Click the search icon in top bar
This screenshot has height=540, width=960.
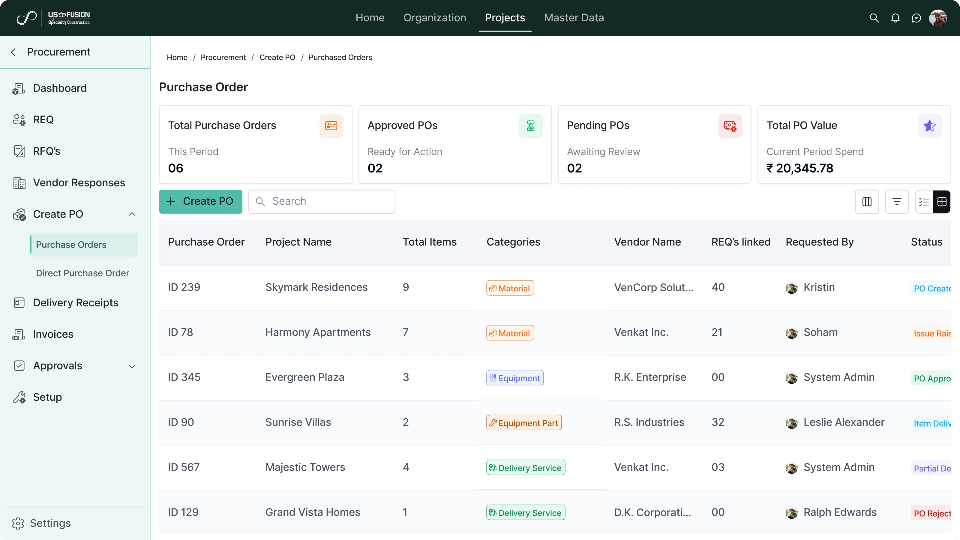[x=874, y=18]
